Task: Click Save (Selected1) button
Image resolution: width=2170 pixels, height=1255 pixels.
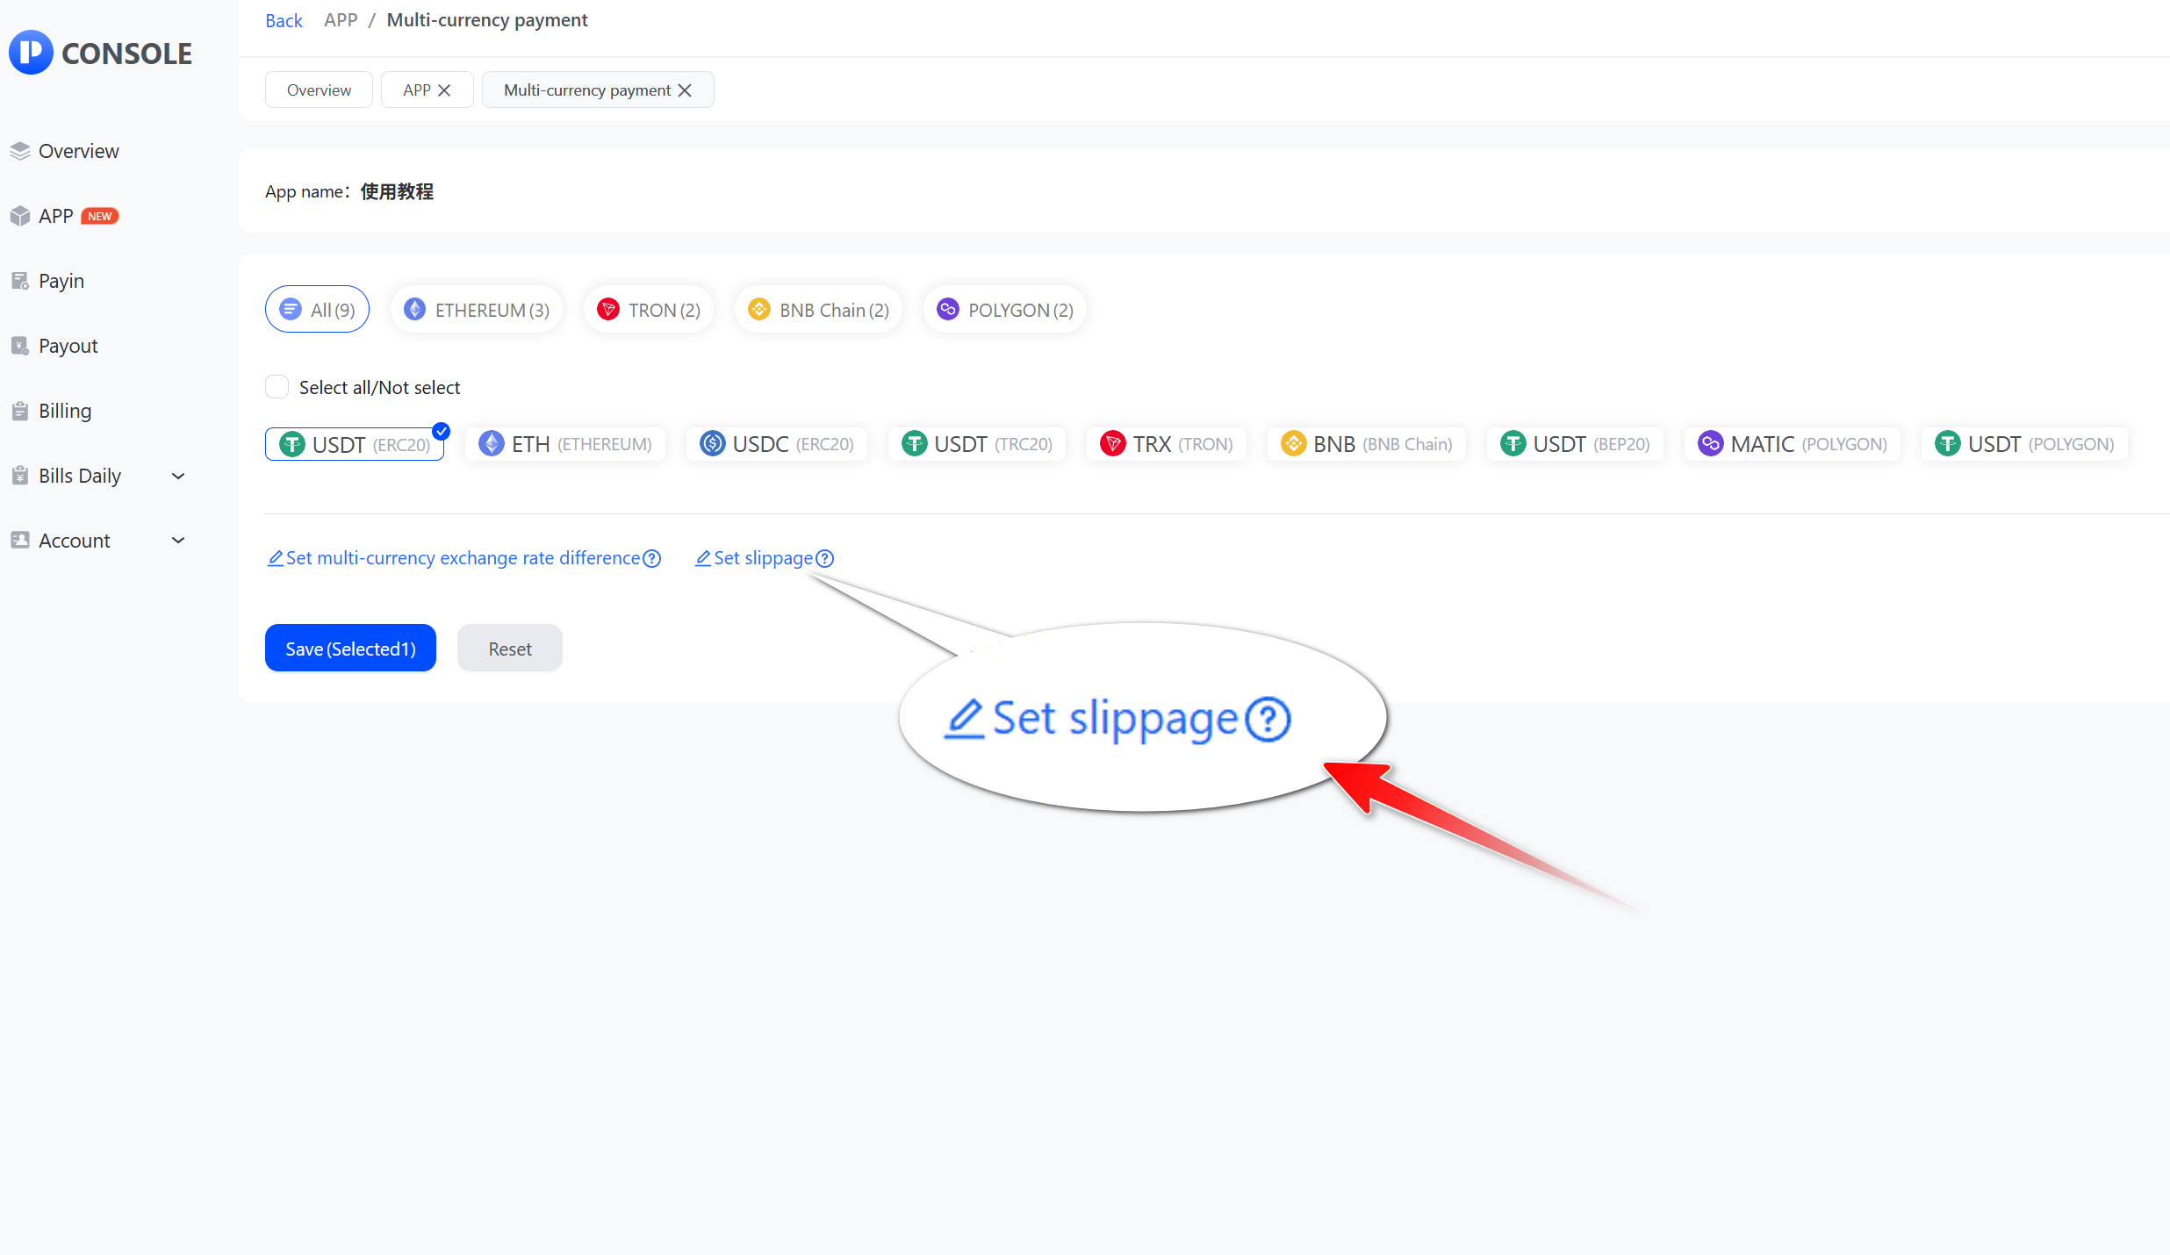Action: pyautogui.click(x=350, y=649)
